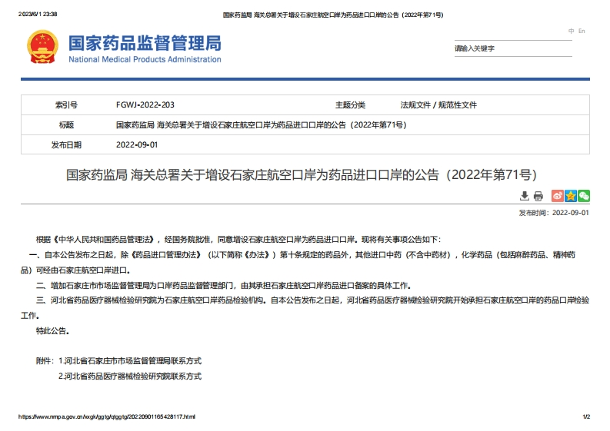Image resolution: width=610 pixels, height=431 pixels.
Task: Share to QQ Zone star icon
Action: pos(570,197)
